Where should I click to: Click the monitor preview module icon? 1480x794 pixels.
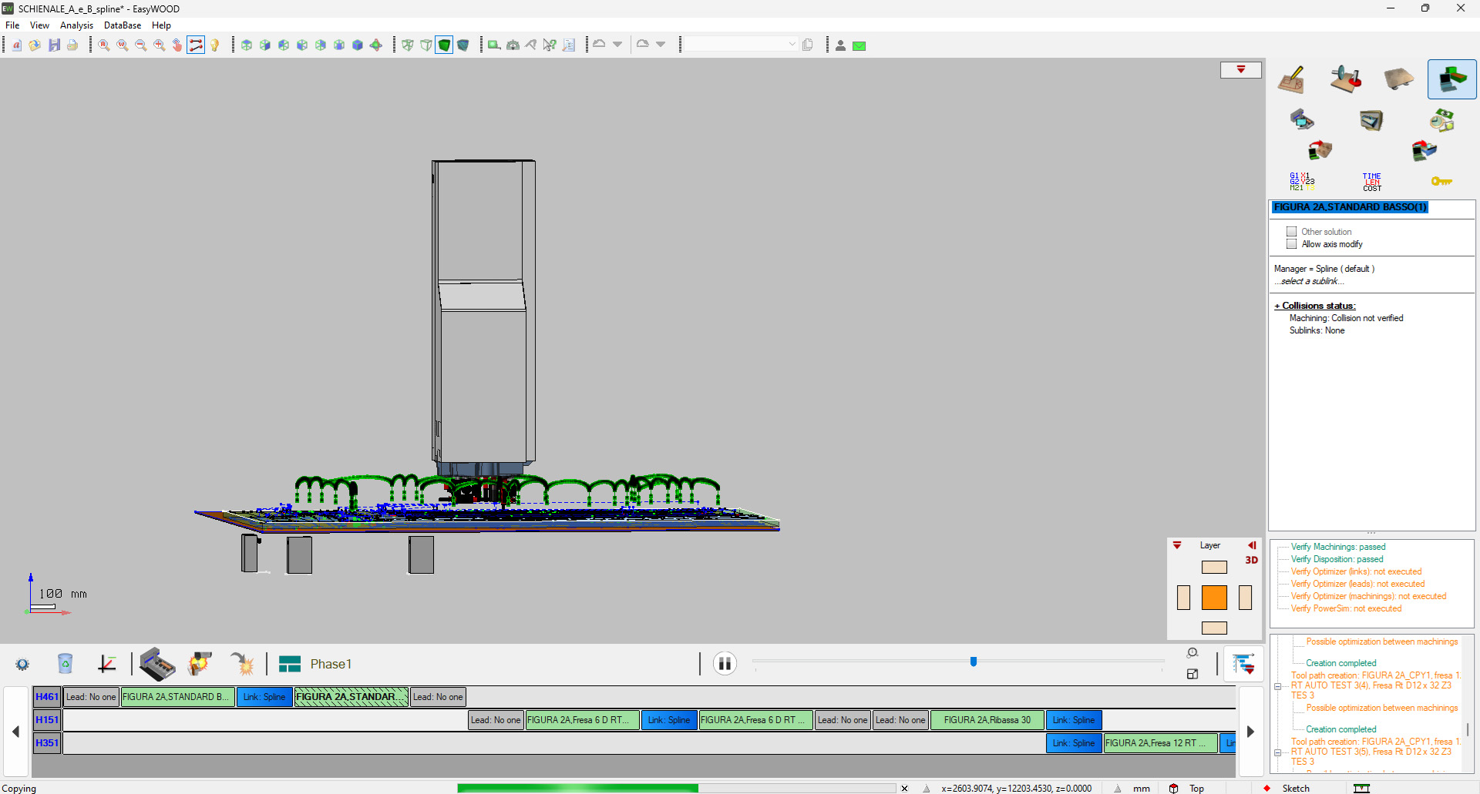(x=1303, y=119)
